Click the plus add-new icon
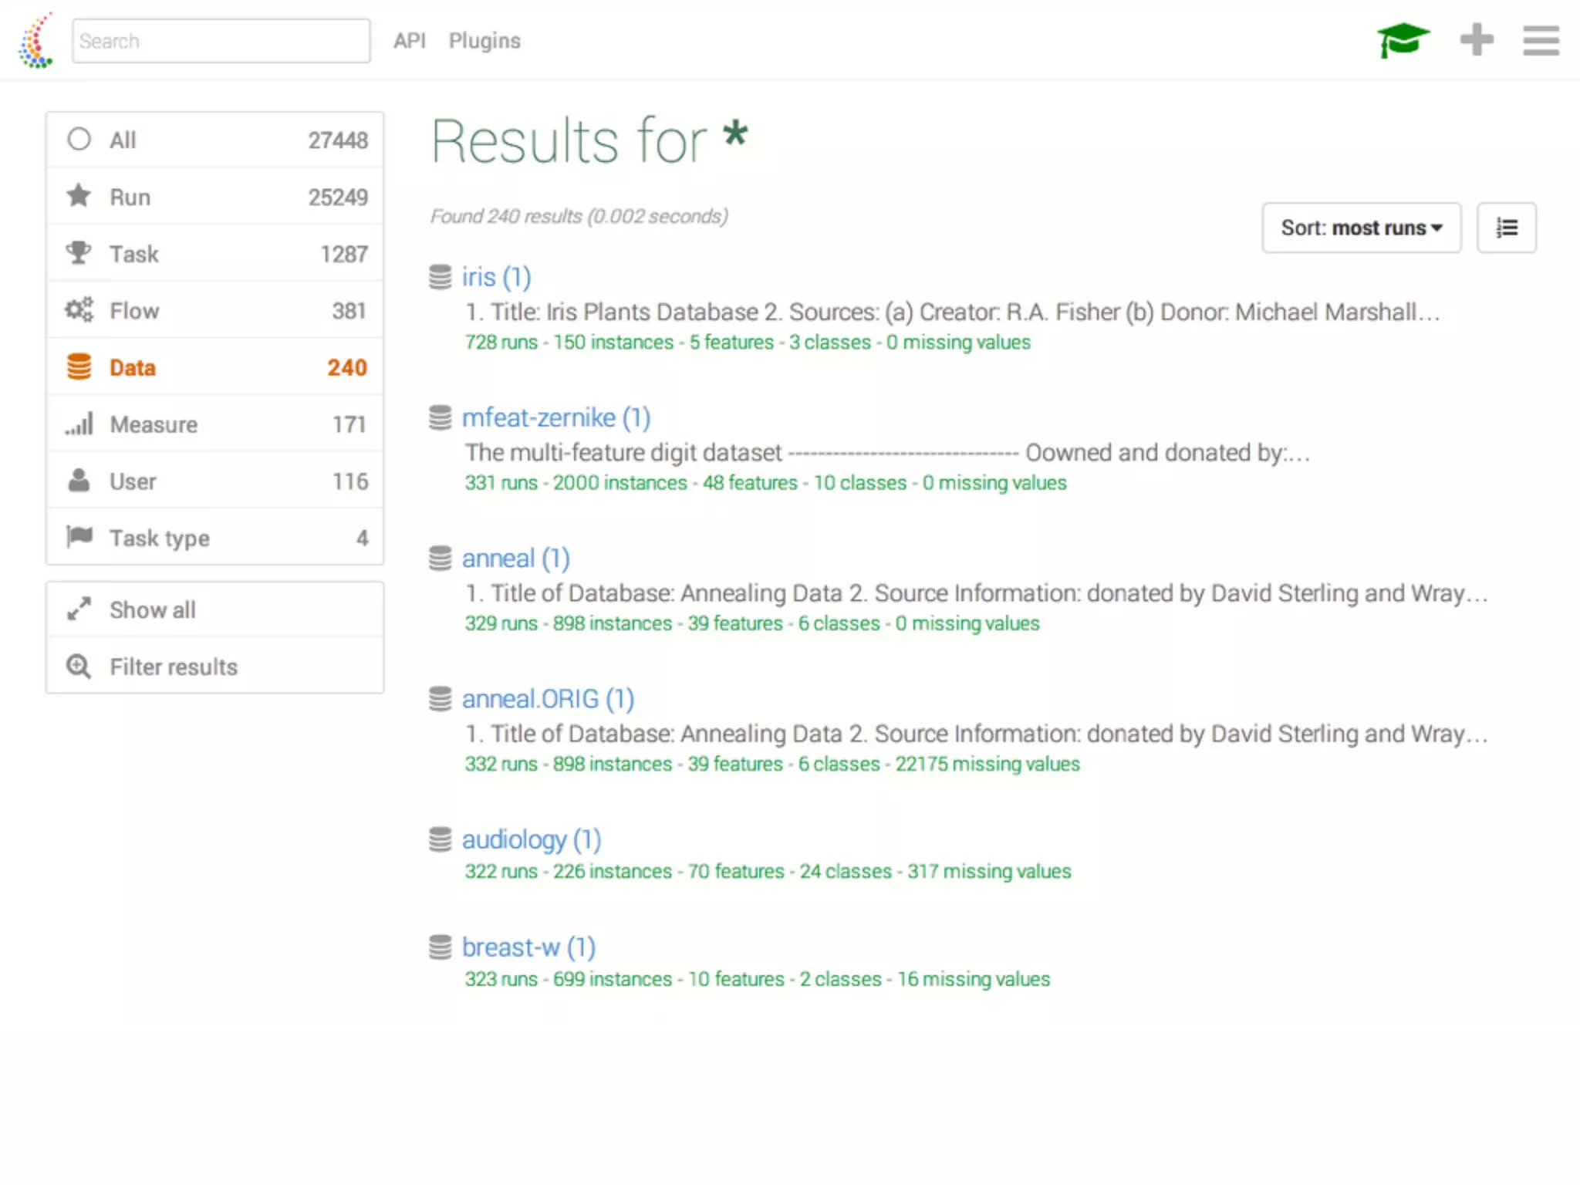Image resolution: width=1580 pixels, height=1185 pixels. (1477, 40)
